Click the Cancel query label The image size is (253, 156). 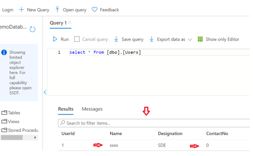coord(95,39)
